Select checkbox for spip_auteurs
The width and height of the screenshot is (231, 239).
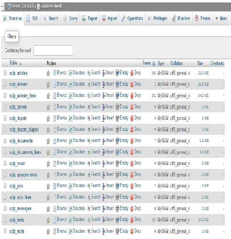pos(5,84)
